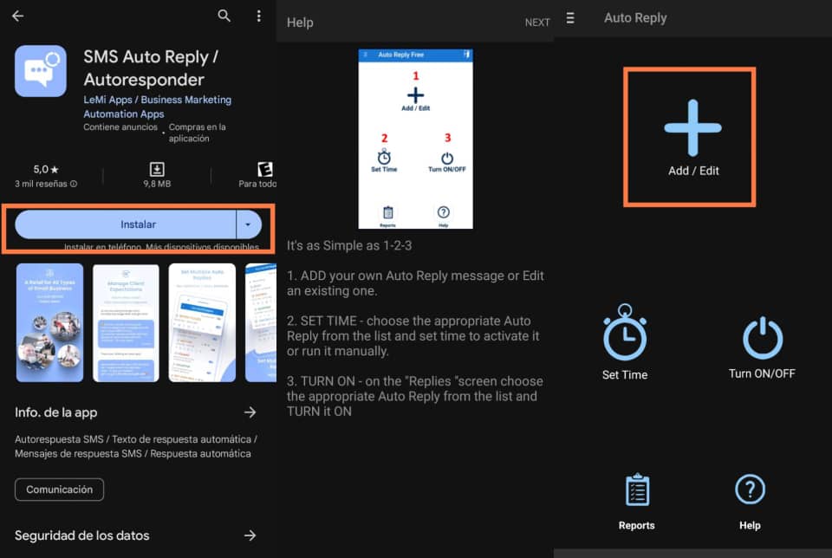Viewport: 832px width, 558px height.
Task: Tap the tutorial preview image in Help
Action: [415, 139]
